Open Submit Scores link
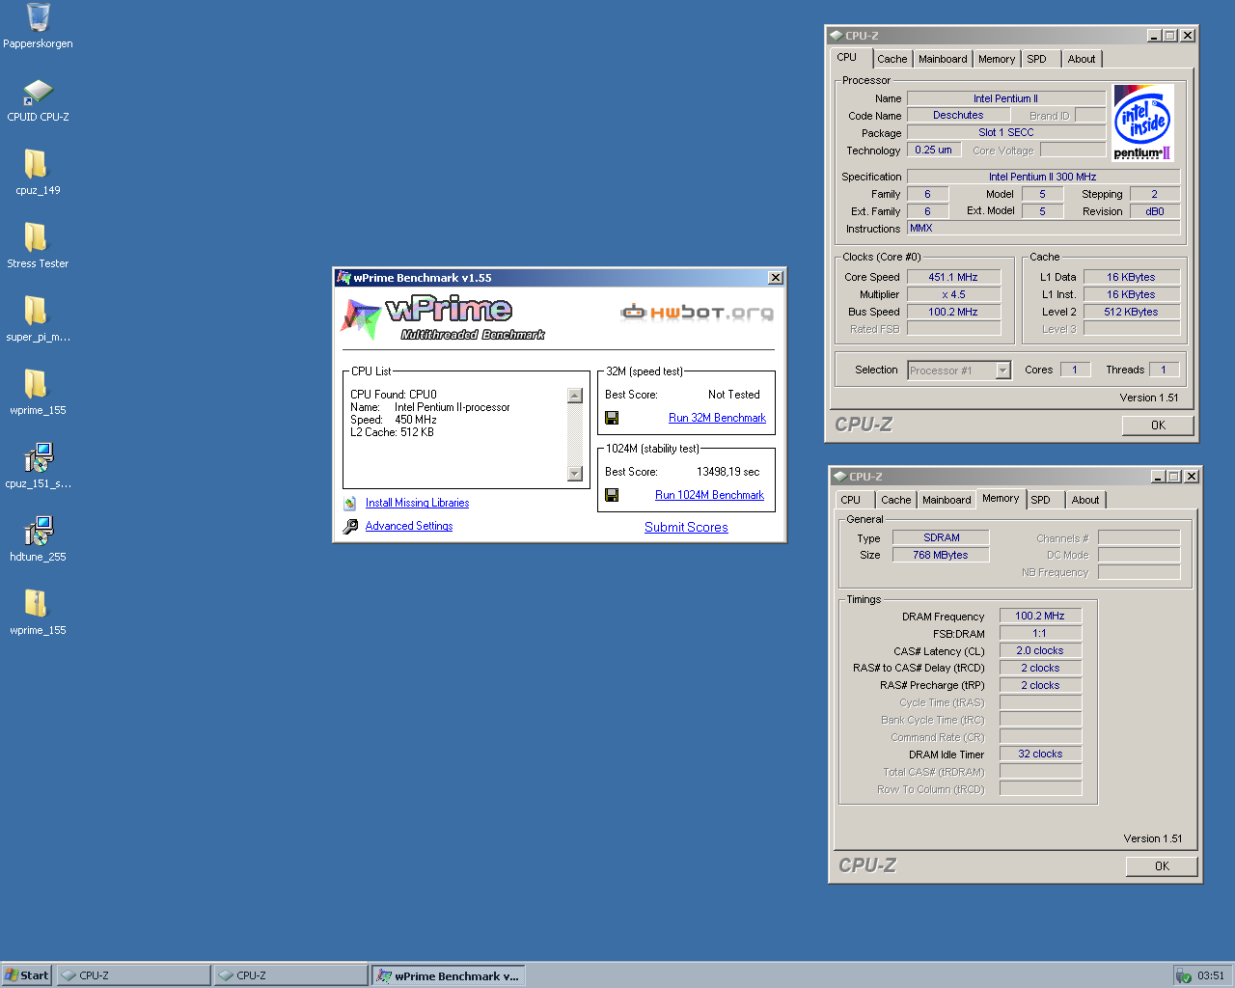 [686, 527]
